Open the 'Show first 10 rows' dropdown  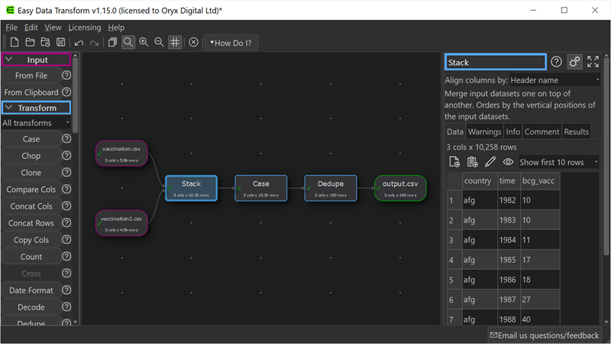pos(558,162)
